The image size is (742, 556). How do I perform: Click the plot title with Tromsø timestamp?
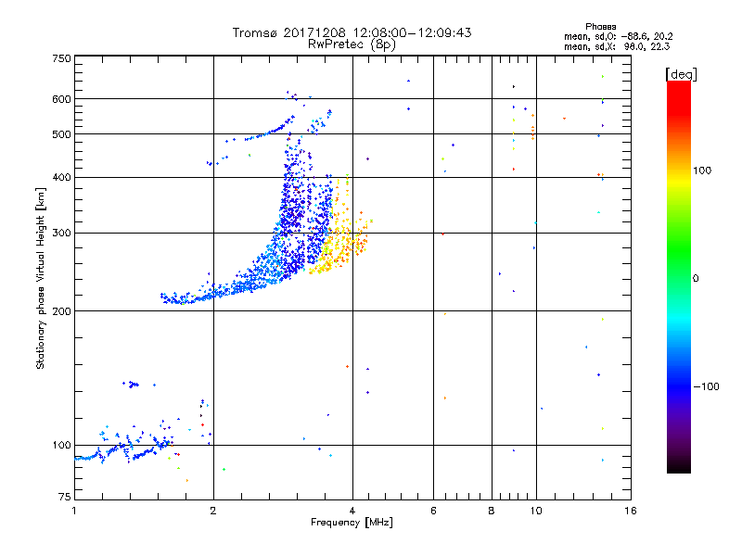pyautogui.click(x=352, y=32)
